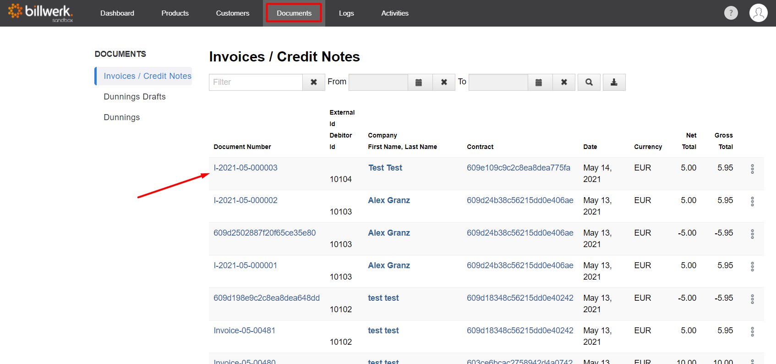The image size is (776, 364).
Task: Run the search with magnifier button
Action: coord(589,82)
